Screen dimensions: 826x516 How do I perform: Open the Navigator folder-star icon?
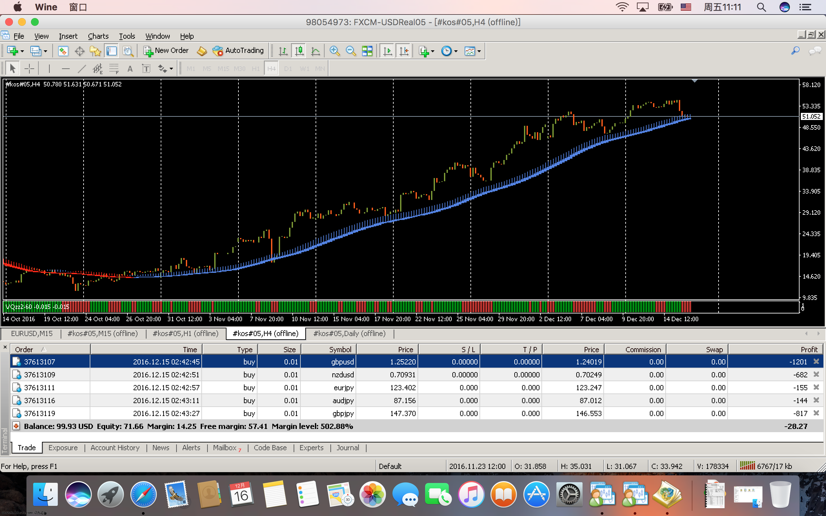pos(95,51)
